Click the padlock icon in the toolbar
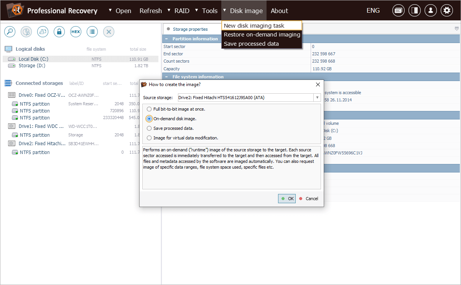 click(59, 32)
